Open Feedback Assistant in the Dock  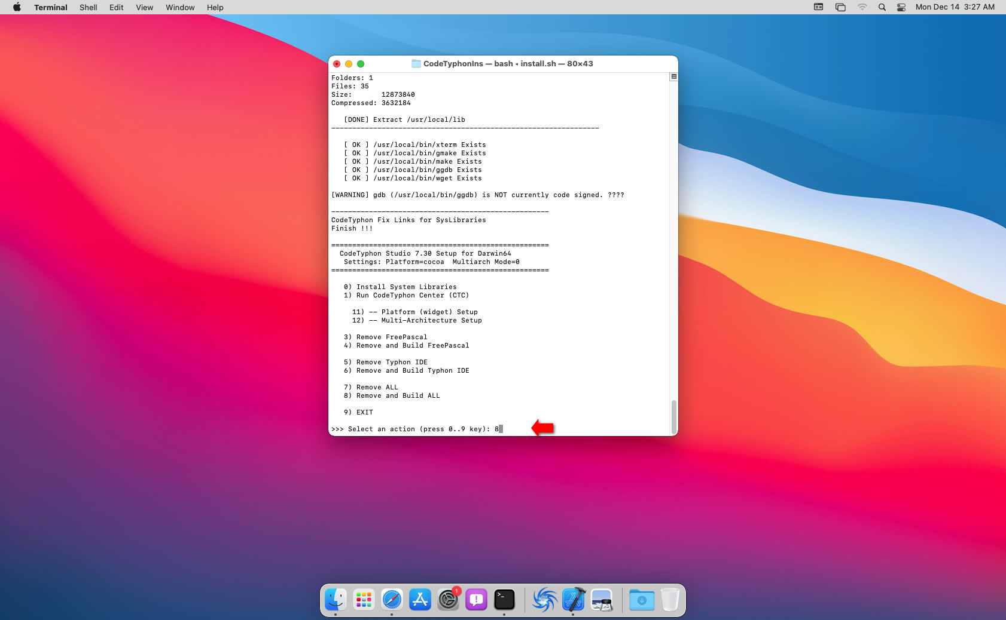point(476,600)
